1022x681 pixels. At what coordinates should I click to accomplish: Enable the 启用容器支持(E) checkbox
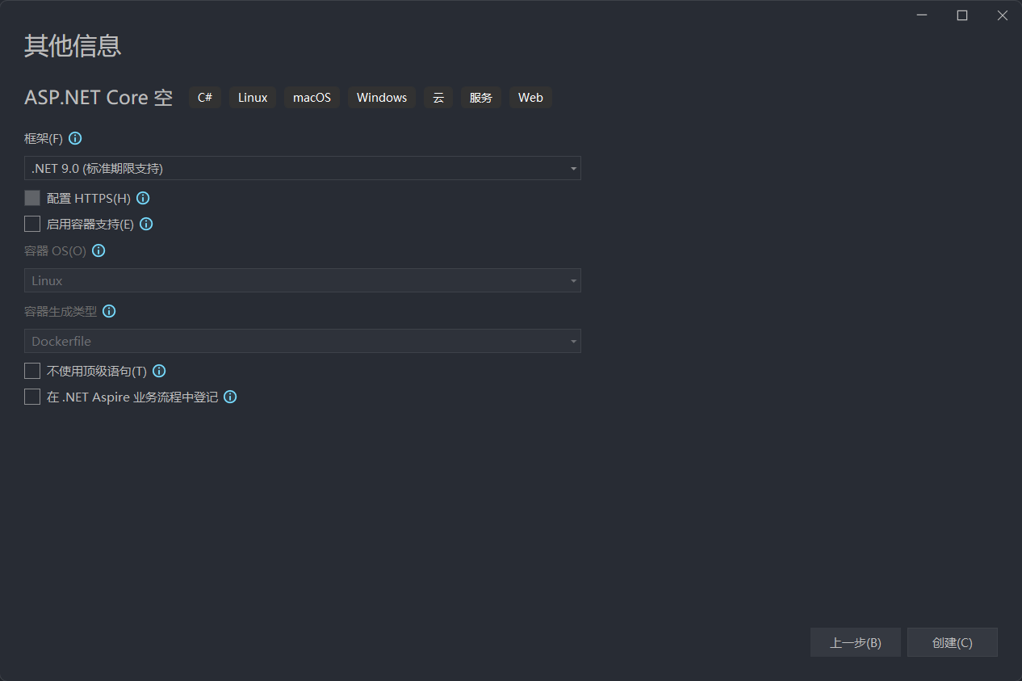(32, 224)
